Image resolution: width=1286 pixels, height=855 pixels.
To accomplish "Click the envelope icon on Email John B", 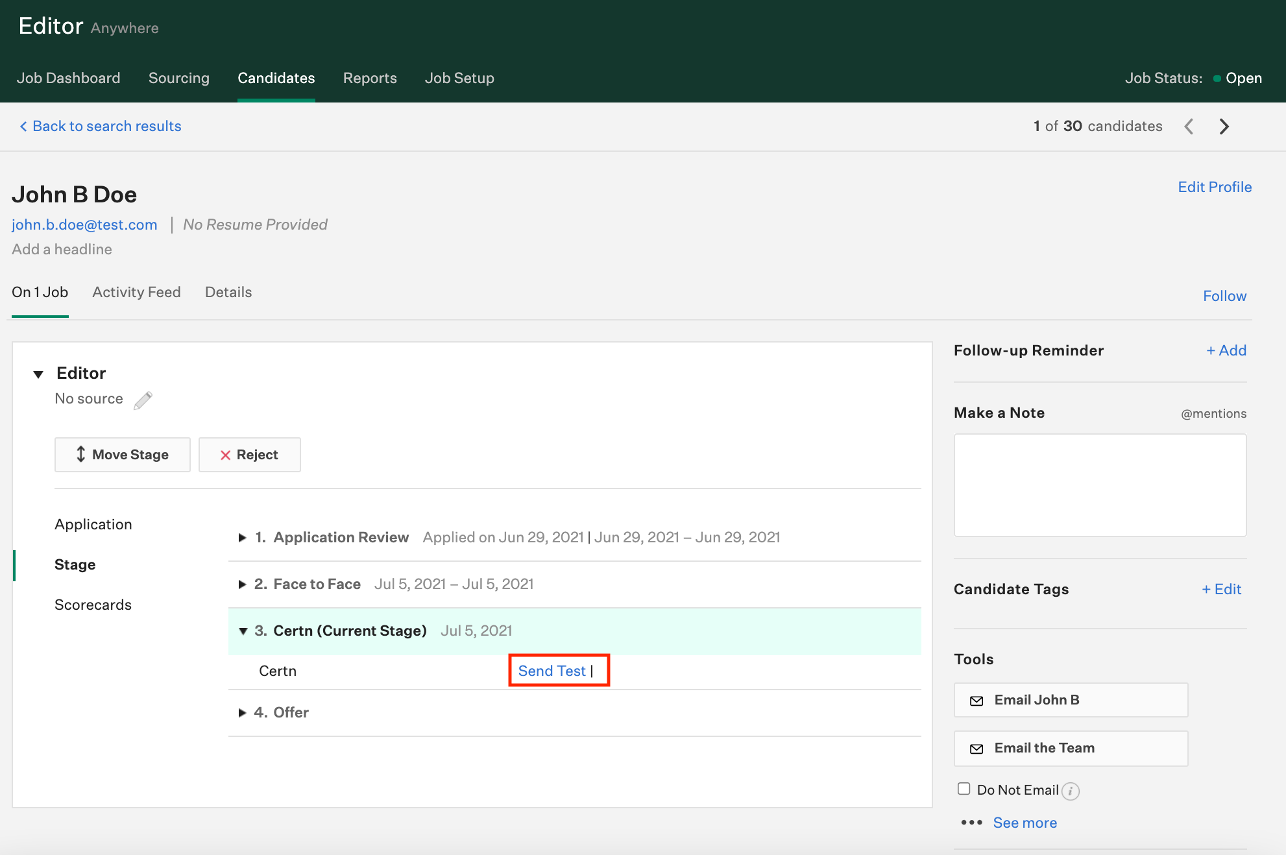I will (x=977, y=701).
